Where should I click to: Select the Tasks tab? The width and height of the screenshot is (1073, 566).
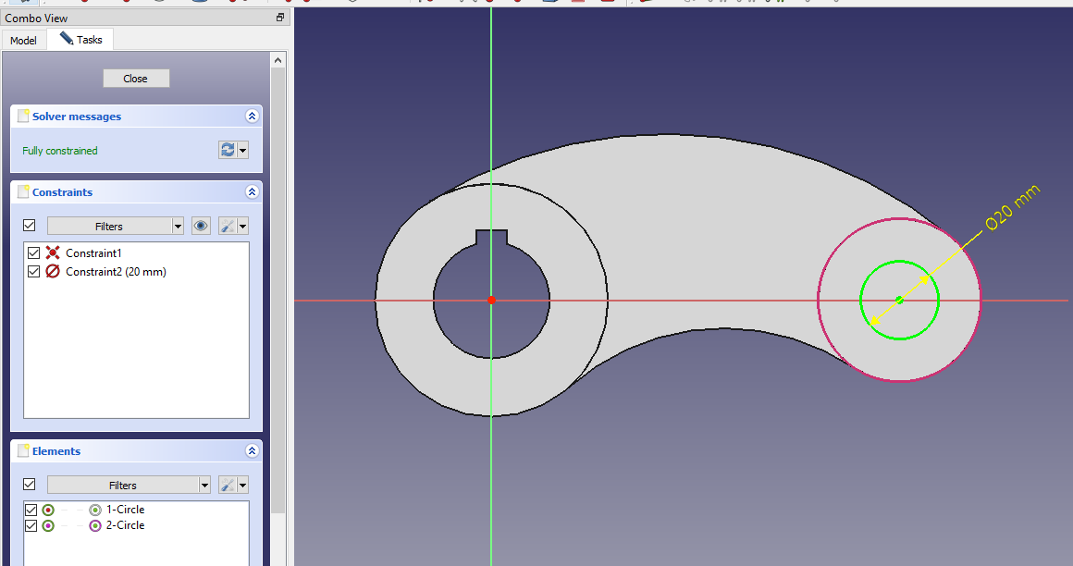tap(80, 40)
